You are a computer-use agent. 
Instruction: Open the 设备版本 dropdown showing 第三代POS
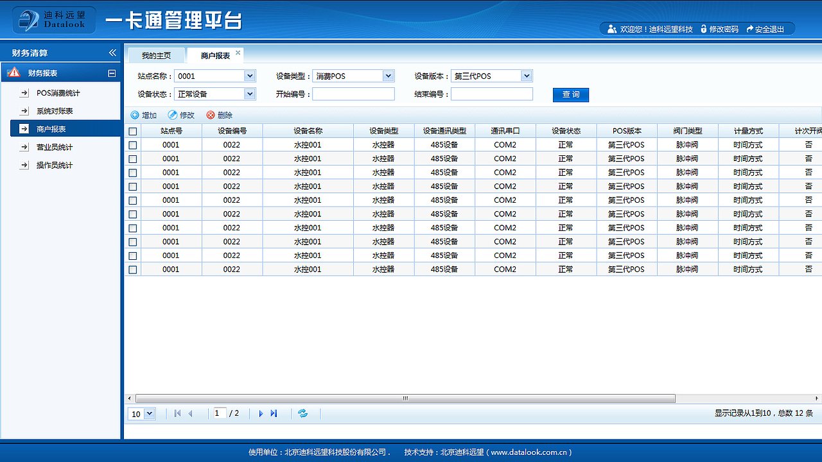(492, 76)
